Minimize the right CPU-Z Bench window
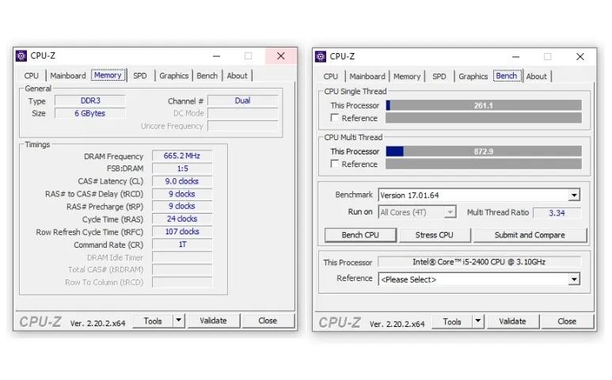The image size is (612, 380). click(515, 57)
